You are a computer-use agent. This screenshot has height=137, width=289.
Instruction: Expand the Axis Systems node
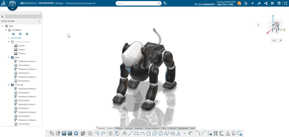(9, 38)
